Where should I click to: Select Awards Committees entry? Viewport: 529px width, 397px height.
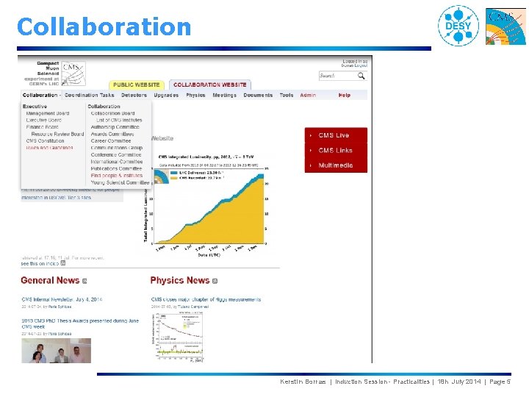click(x=112, y=134)
